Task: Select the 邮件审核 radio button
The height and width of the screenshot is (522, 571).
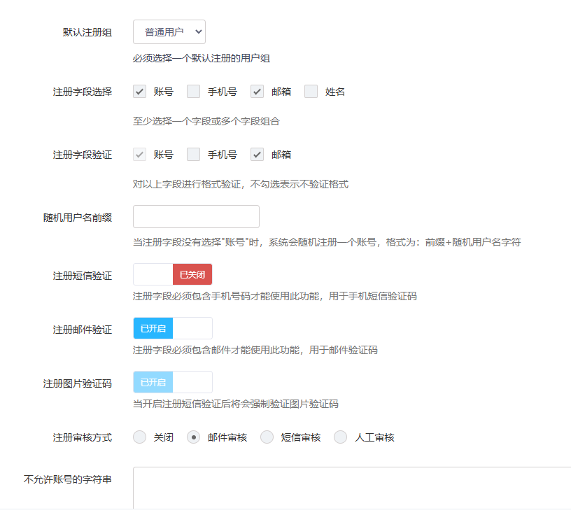Action: point(194,437)
